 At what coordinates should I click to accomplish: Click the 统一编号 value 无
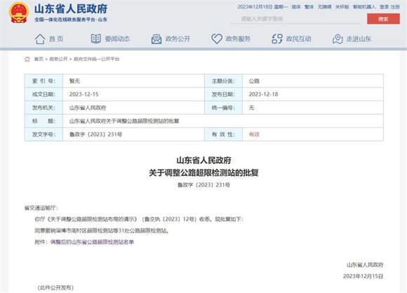[x=251, y=108]
